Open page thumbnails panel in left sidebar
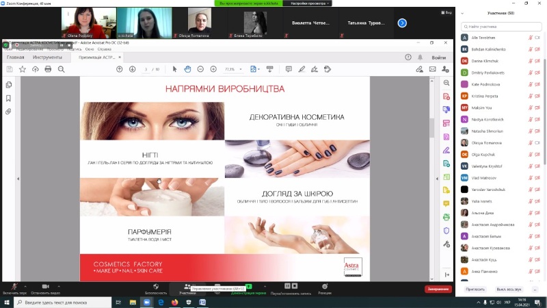Screen dimensions: 547x308 9,85
